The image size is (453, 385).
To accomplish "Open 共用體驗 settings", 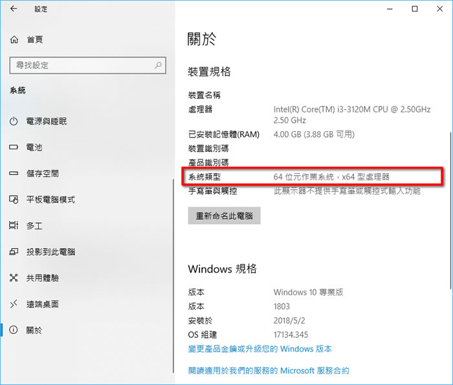I will coord(43,278).
